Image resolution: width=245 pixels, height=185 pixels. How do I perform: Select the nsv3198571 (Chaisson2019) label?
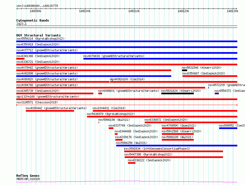(x=37, y=102)
